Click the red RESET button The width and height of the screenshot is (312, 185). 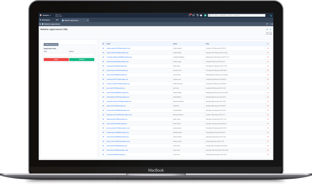click(x=56, y=60)
